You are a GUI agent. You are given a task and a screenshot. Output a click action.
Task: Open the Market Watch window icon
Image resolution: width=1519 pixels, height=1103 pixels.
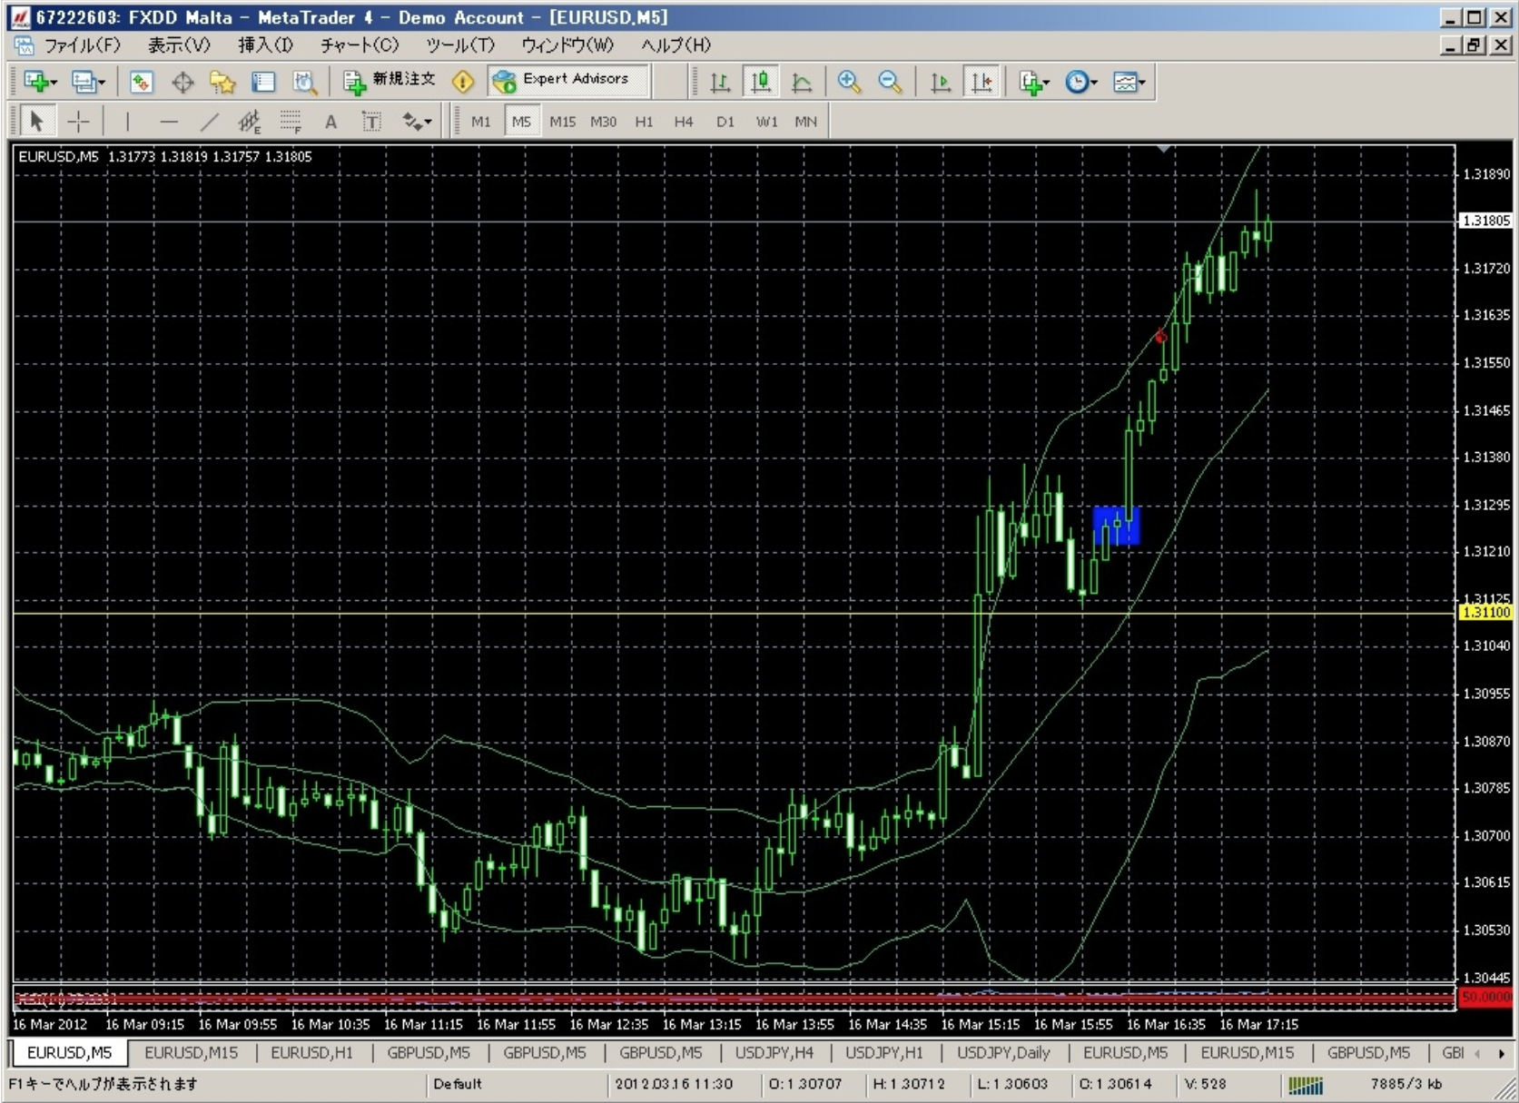pyautogui.click(x=141, y=82)
